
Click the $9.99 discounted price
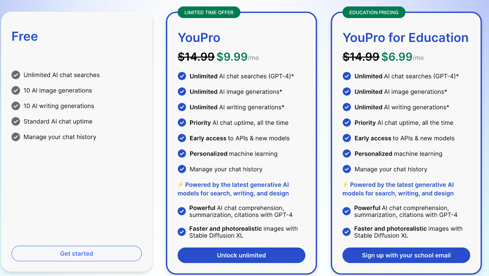[232, 57]
